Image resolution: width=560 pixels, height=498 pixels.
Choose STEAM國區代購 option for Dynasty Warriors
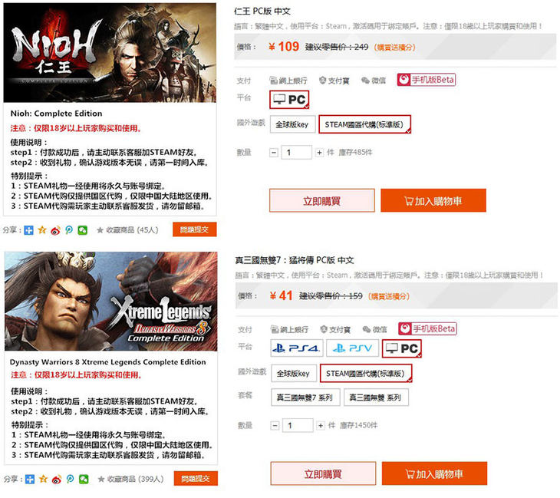pyautogui.click(x=366, y=374)
